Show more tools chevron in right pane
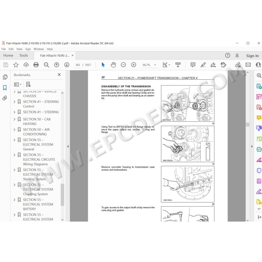The image size is (262, 262). tap(259, 209)
